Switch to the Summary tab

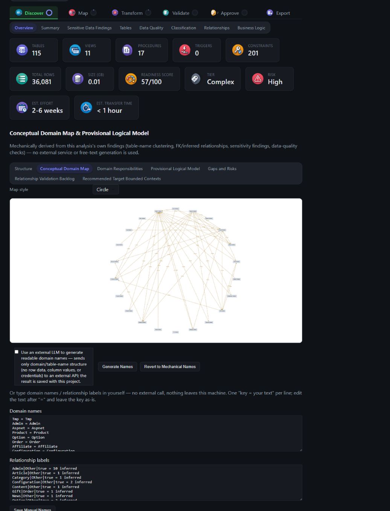[x=50, y=28]
